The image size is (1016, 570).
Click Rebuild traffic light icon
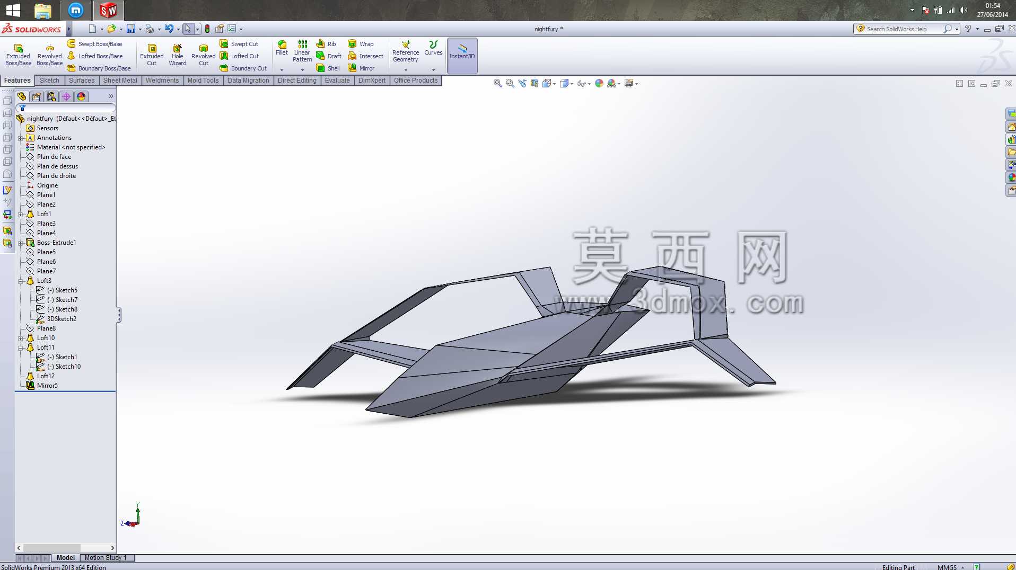[x=207, y=29]
